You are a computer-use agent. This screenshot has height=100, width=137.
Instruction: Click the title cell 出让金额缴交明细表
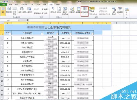click(58, 27)
